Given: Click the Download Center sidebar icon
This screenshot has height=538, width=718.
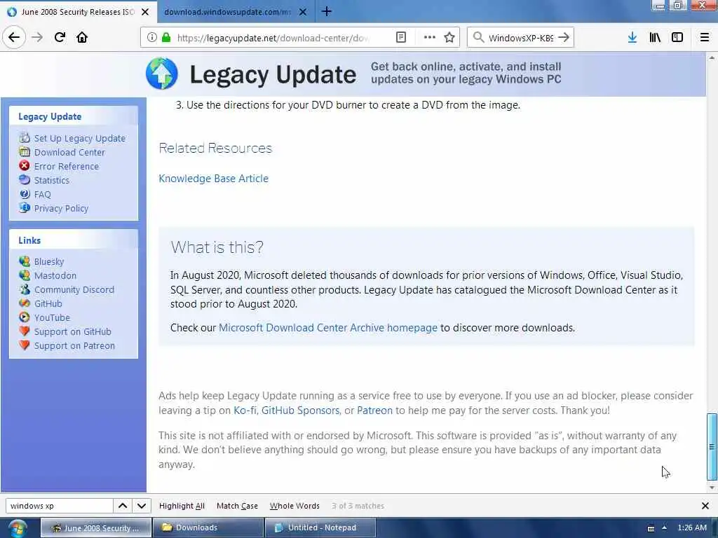Looking at the screenshot, I should coord(25,152).
